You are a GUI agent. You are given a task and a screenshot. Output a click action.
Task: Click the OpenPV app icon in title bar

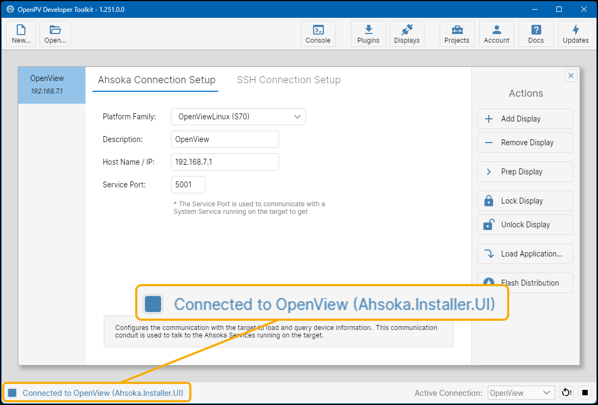pos(10,9)
